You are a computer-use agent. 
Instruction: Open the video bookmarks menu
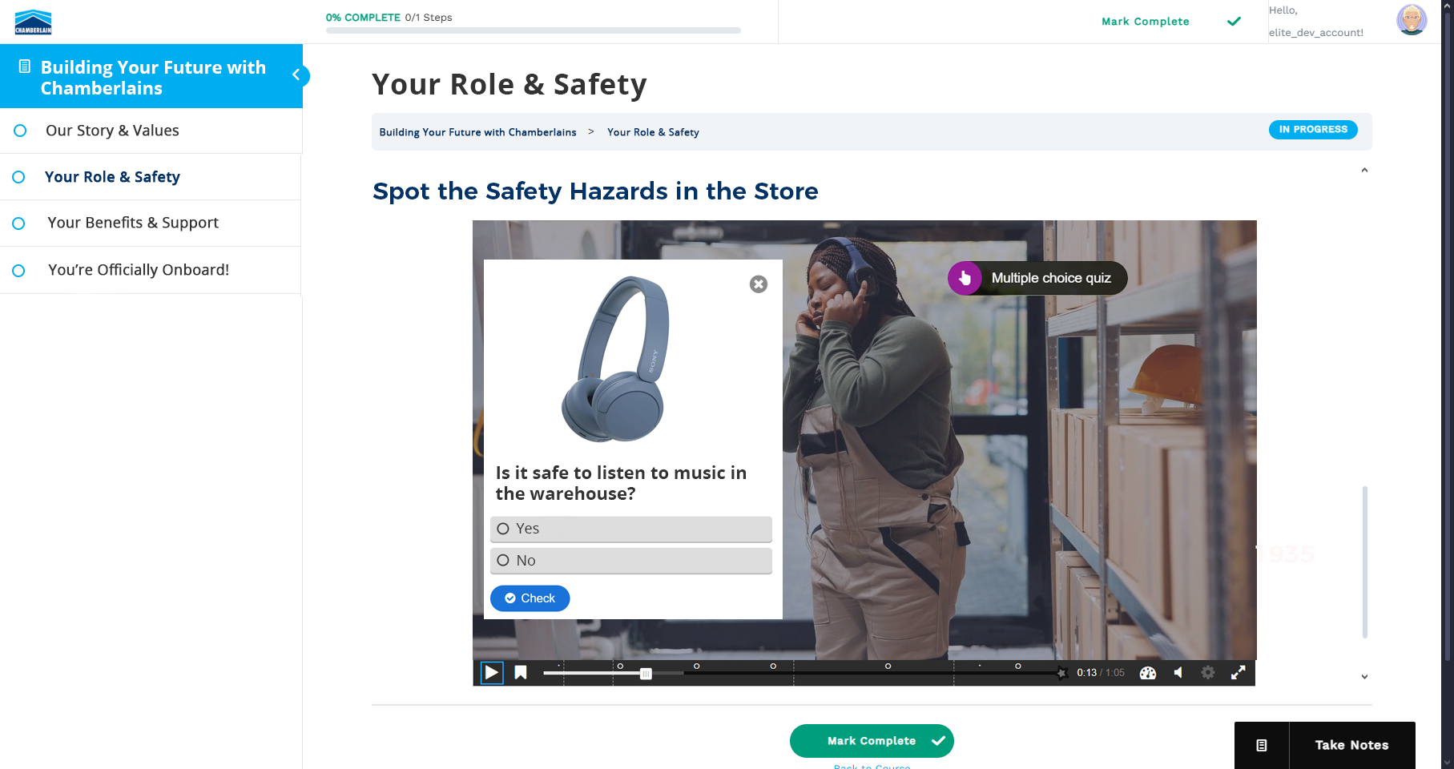coord(521,673)
